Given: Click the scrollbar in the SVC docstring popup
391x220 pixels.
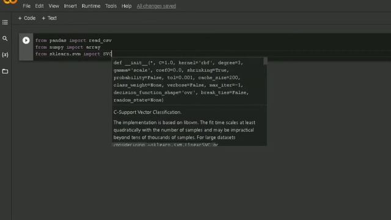Looking at the screenshot, I should pyautogui.click(x=265, y=61).
